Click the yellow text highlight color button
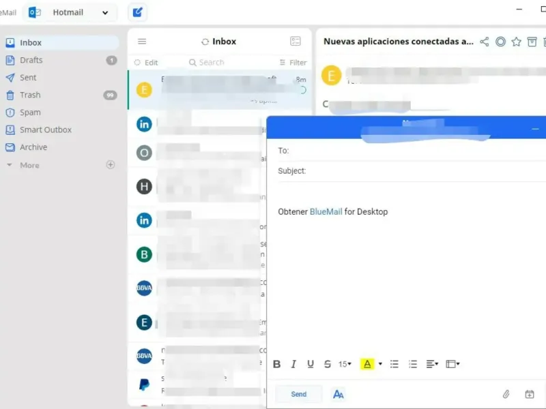The image size is (546, 409). coord(367,364)
